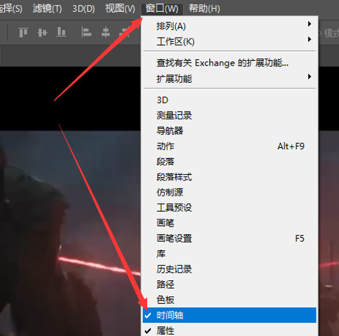Screen dimensions: 339x336
Task: Open the 帮助(H) menu
Action: point(204,9)
